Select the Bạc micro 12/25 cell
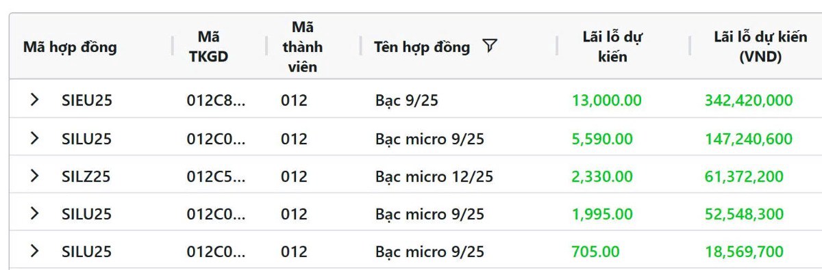The image size is (822, 270). [x=434, y=176]
